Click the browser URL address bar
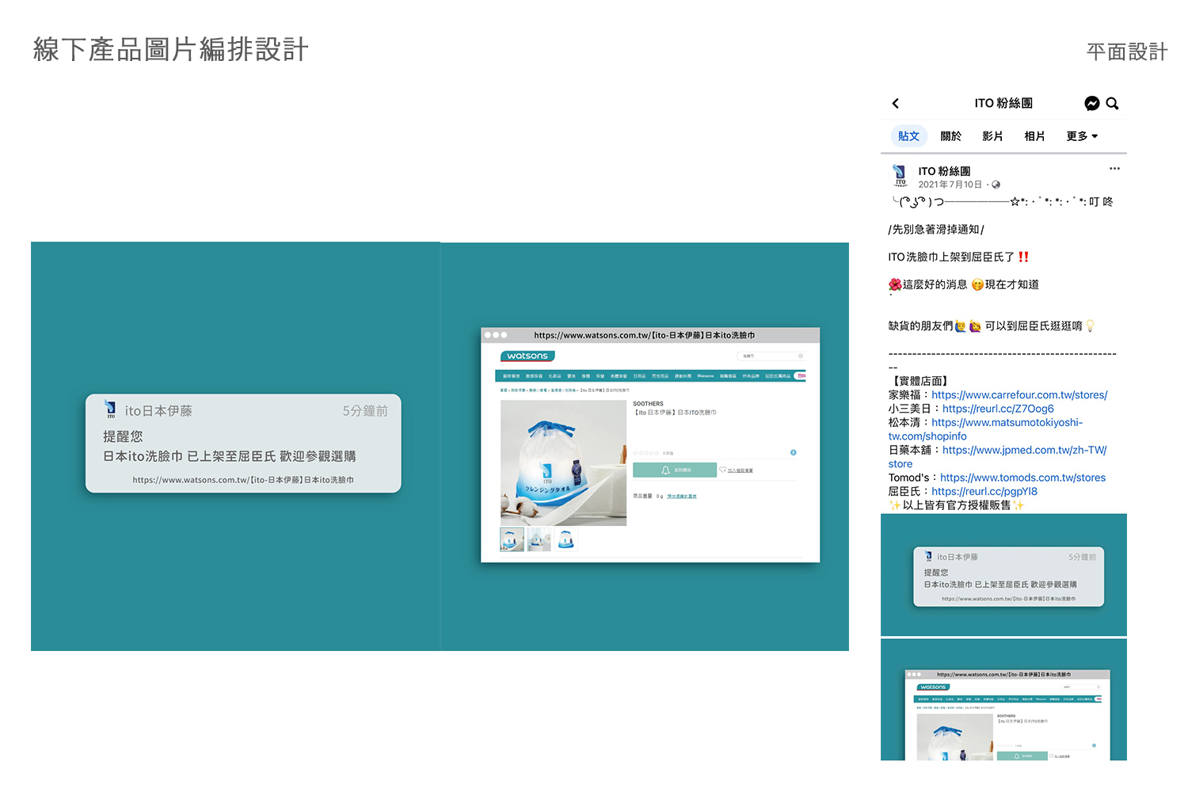 (644, 335)
